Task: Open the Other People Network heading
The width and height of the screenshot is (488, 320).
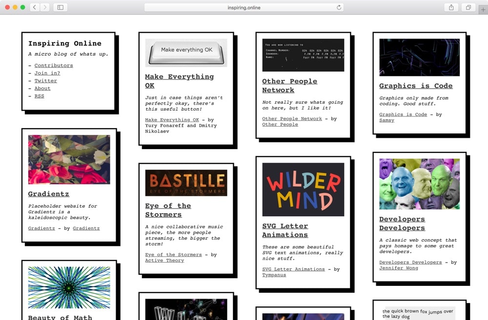Action: (x=289, y=85)
